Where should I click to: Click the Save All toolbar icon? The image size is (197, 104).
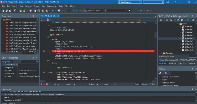click(35, 11)
